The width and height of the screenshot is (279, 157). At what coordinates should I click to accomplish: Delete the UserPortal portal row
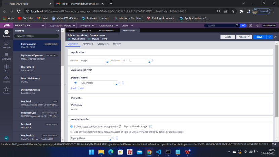coord(123,83)
